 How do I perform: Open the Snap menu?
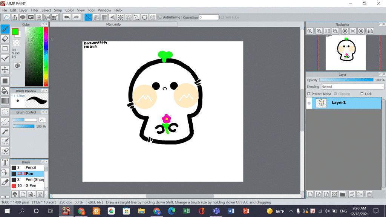pos(58,10)
